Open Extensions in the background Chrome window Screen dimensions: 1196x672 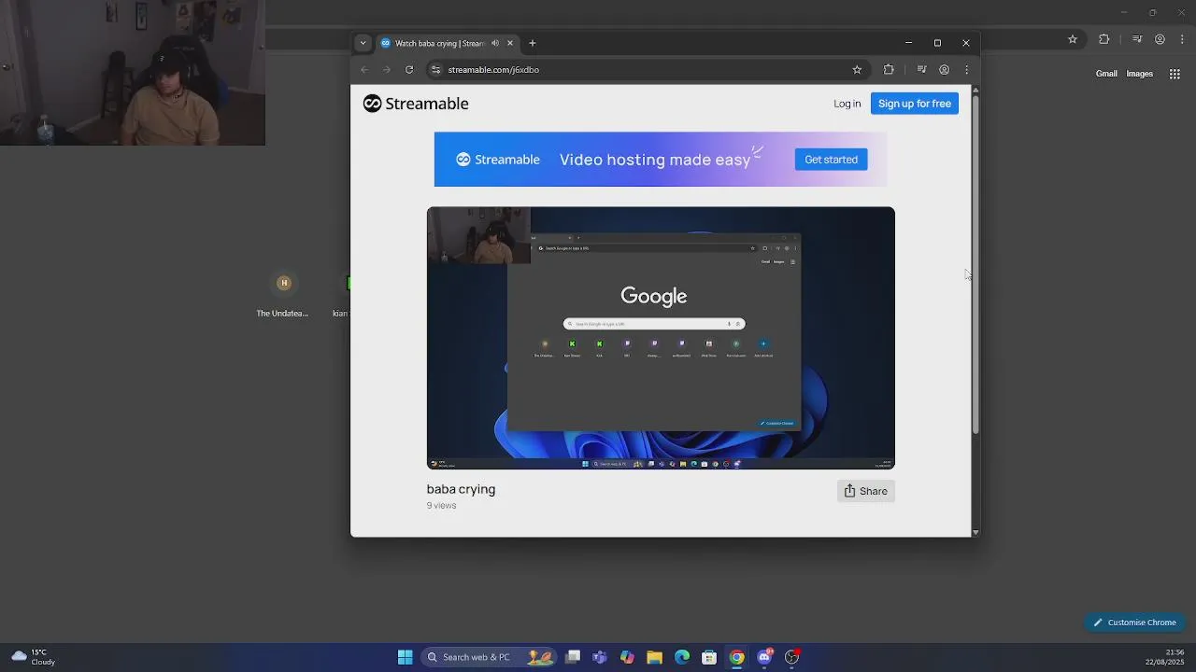pos(1104,39)
